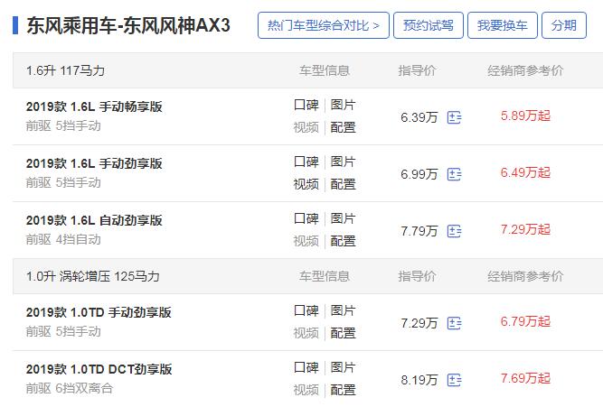Image resolution: width=603 pixels, height=416 pixels.
Task: Click 前驱 4挡自动 spec text
Action: [63, 239]
